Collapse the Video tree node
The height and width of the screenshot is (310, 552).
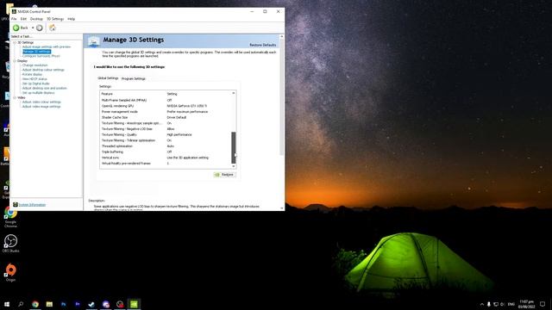[15, 97]
